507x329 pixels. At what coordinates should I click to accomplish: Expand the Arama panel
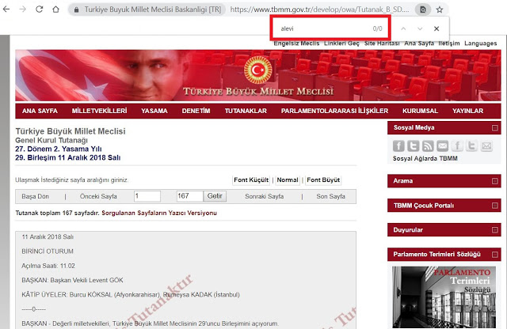coord(495,181)
